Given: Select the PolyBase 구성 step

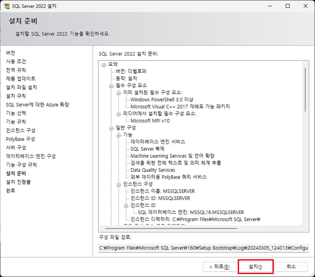Looking at the screenshot, I should 20,139.
